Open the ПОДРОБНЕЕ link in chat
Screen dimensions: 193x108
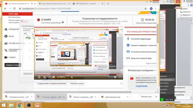click(x=141, y=86)
